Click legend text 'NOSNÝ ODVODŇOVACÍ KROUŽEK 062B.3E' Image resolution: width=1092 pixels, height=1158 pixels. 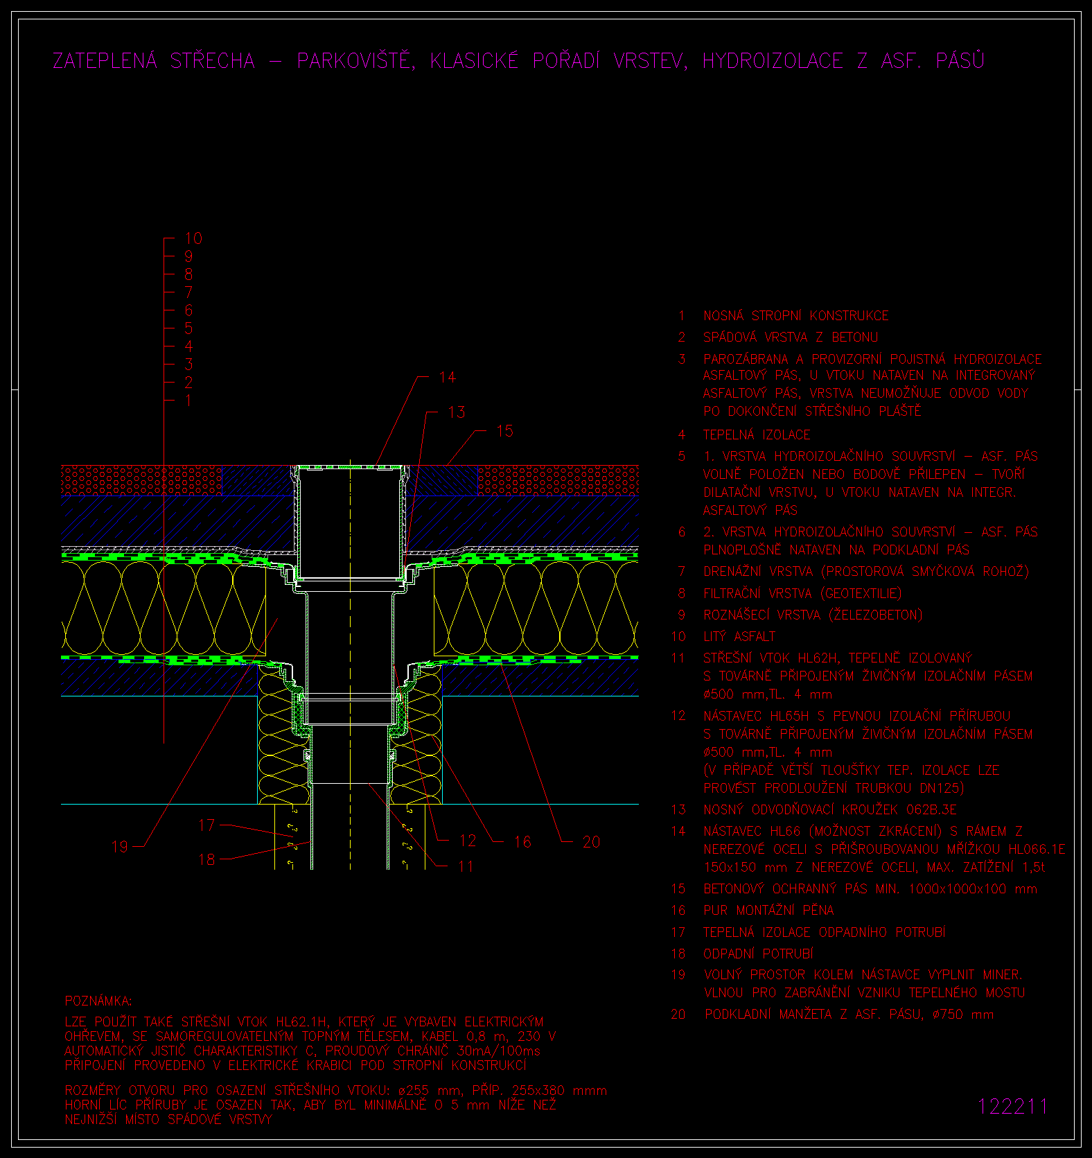[830, 809]
